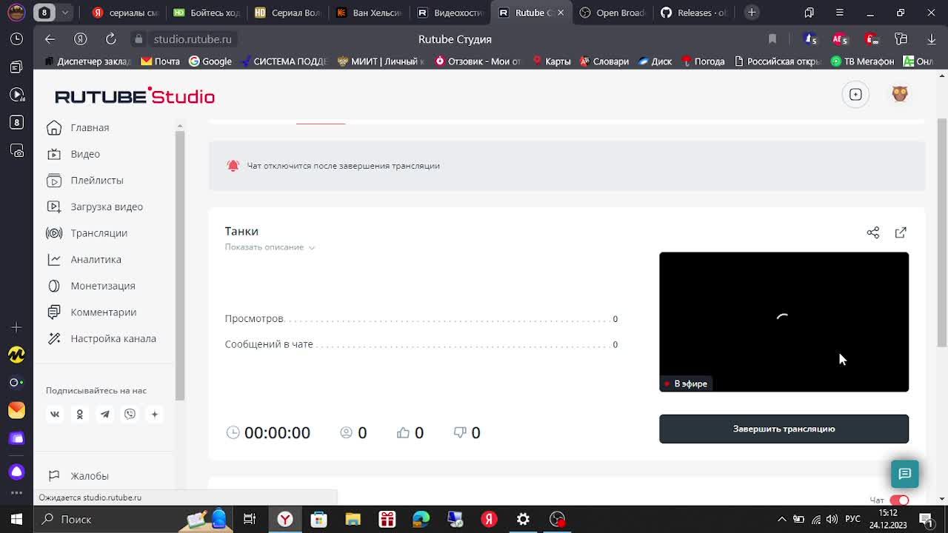The height and width of the screenshot is (533, 948).
Task: Open the Почта bookmark
Action: click(161, 61)
